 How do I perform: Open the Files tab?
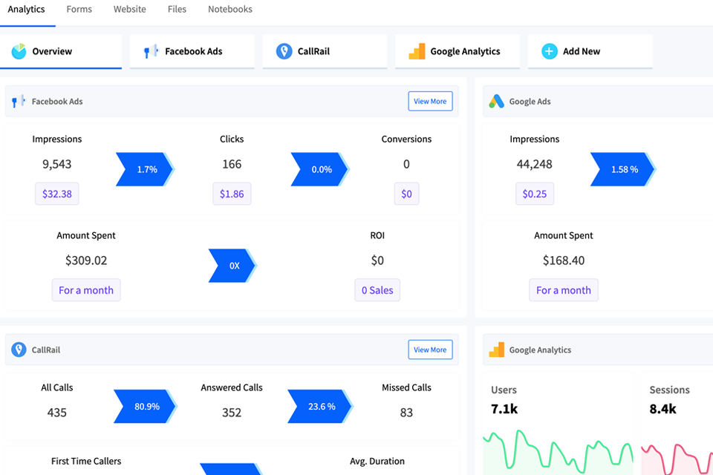(177, 10)
